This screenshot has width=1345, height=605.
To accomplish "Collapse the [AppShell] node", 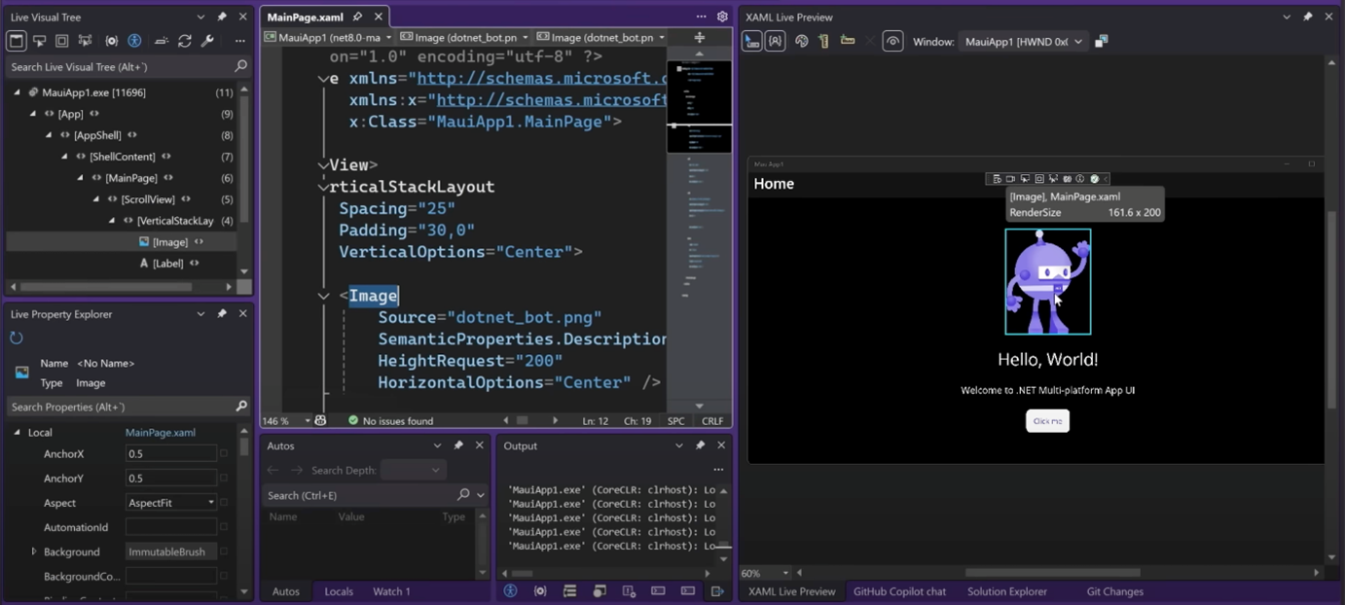I will pyautogui.click(x=49, y=135).
